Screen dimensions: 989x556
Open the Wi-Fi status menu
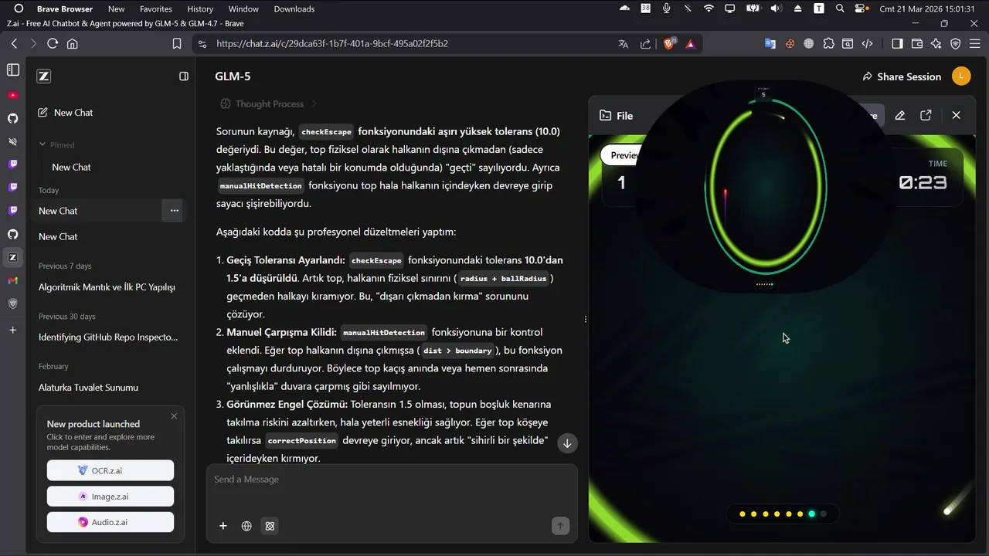[709, 9]
